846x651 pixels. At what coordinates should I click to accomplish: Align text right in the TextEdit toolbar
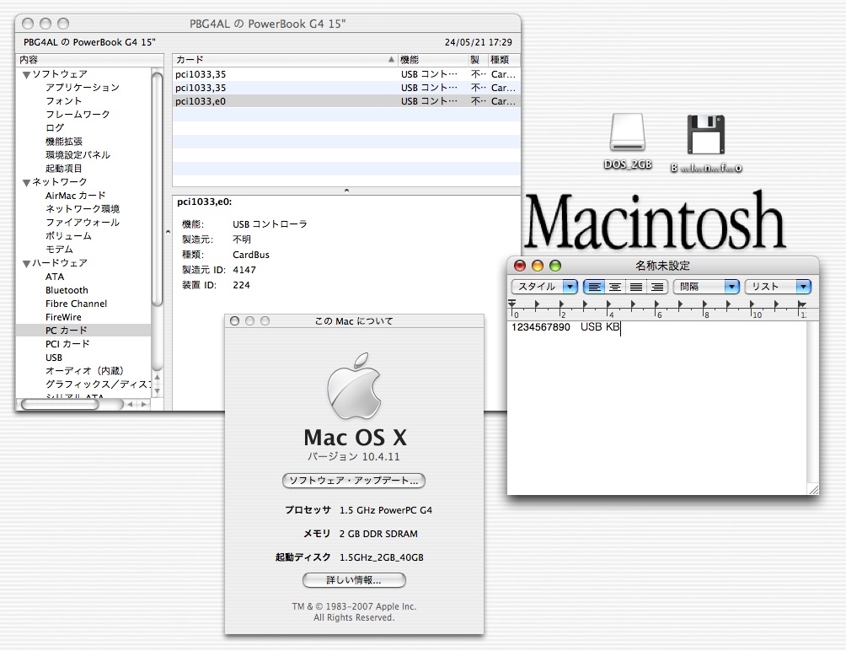point(657,287)
